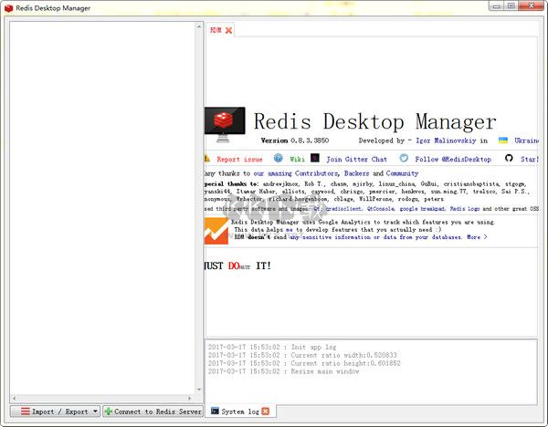Open the google breakpad link
Viewport: 548px width, 427px height.
click(x=422, y=209)
